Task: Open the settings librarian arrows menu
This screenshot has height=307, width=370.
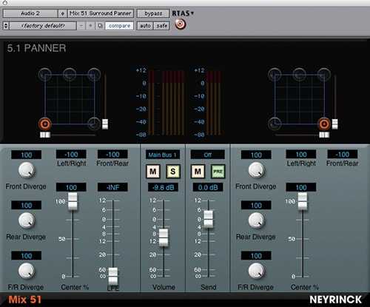Action: pos(6,26)
